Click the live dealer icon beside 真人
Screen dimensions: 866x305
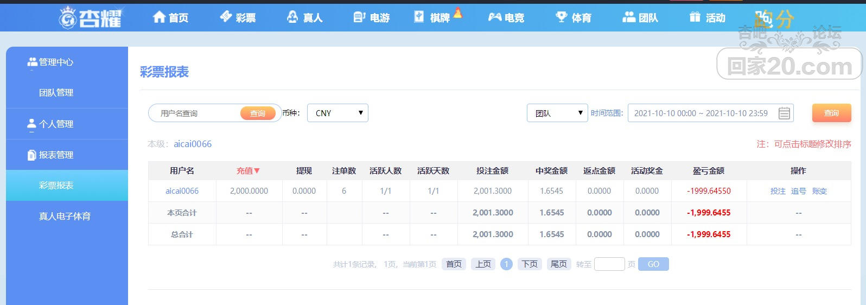[x=292, y=17]
